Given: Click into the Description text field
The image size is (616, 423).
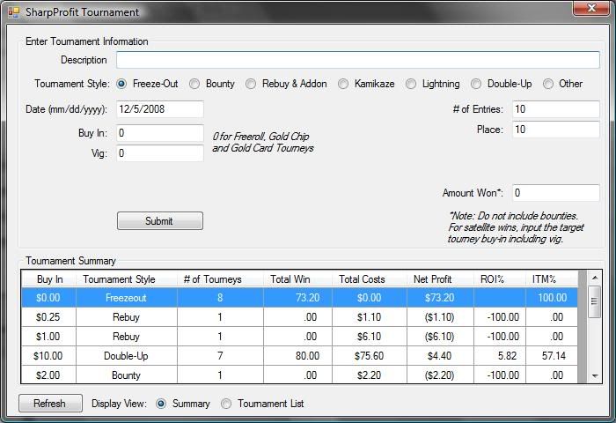Looking at the screenshot, I should tap(358, 60).
